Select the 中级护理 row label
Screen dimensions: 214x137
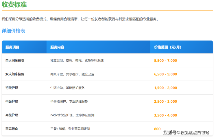click(12, 102)
